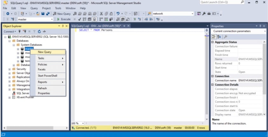Image resolution: width=268 pixels, height=137 pixels.
Task: Click New Query in the context menu
Action: tap(45, 52)
